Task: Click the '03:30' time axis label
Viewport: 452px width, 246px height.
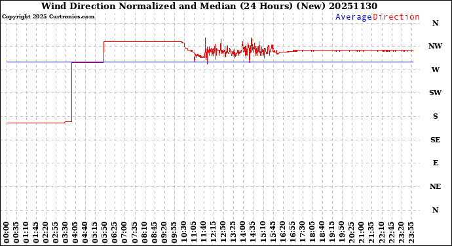Action: [x=66, y=233]
